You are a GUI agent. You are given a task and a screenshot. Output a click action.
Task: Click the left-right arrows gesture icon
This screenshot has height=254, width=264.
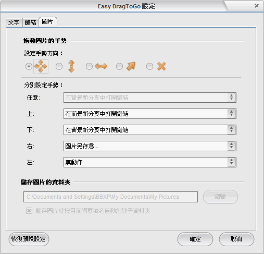tap(101, 66)
